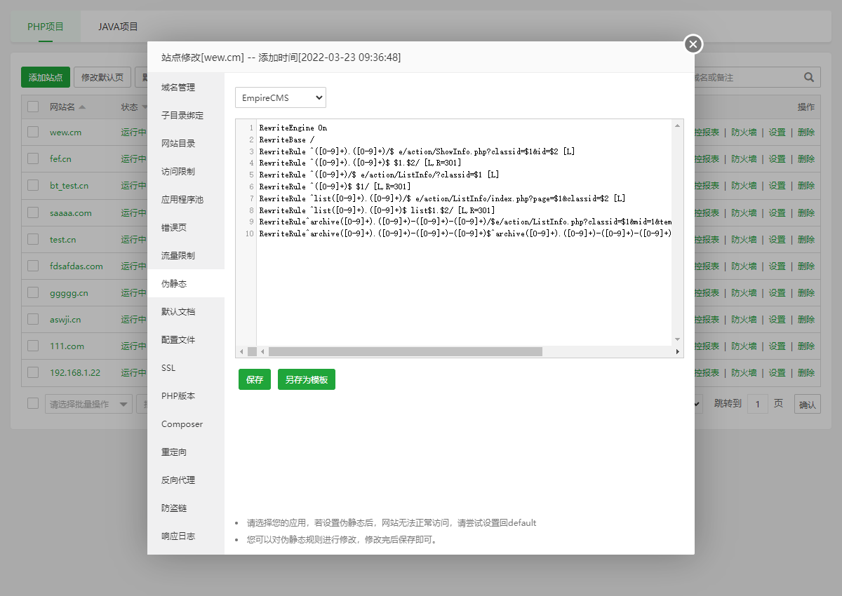Screen dimensions: 842x596
Task: Click 另存为模板 to save as template
Action: coord(306,379)
